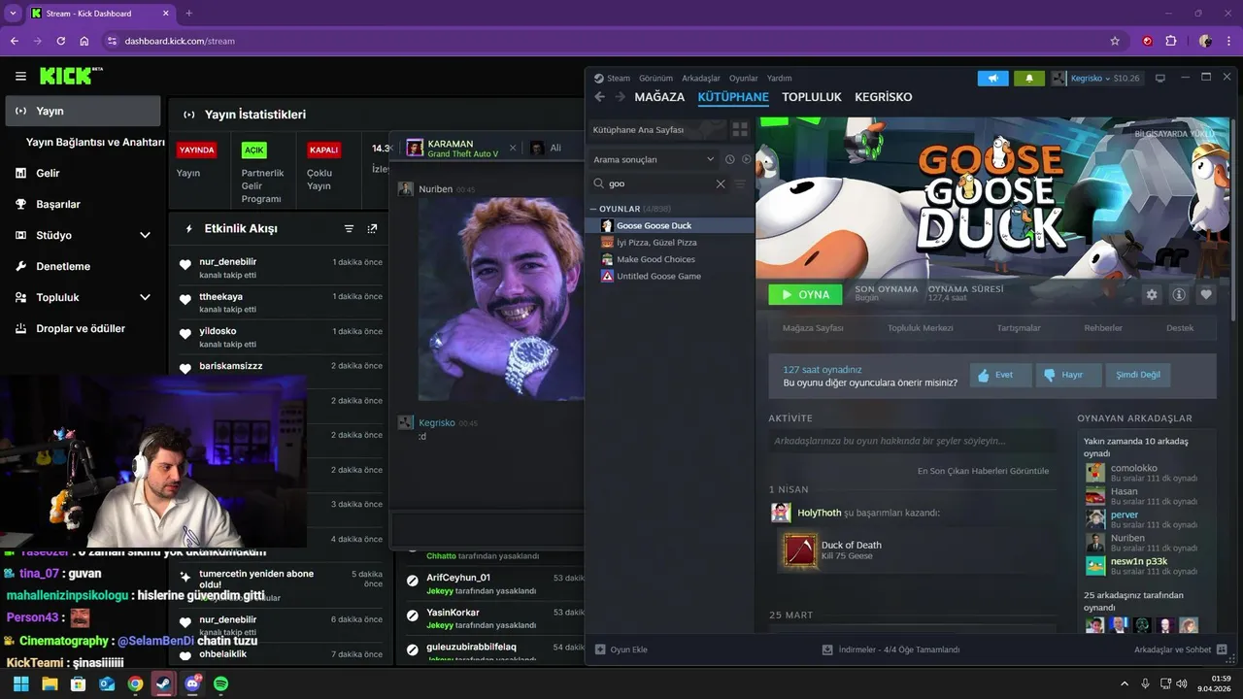This screenshot has width=1243, height=699.
Task: Open Başarılar trophy section
Action: tap(58, 204)
